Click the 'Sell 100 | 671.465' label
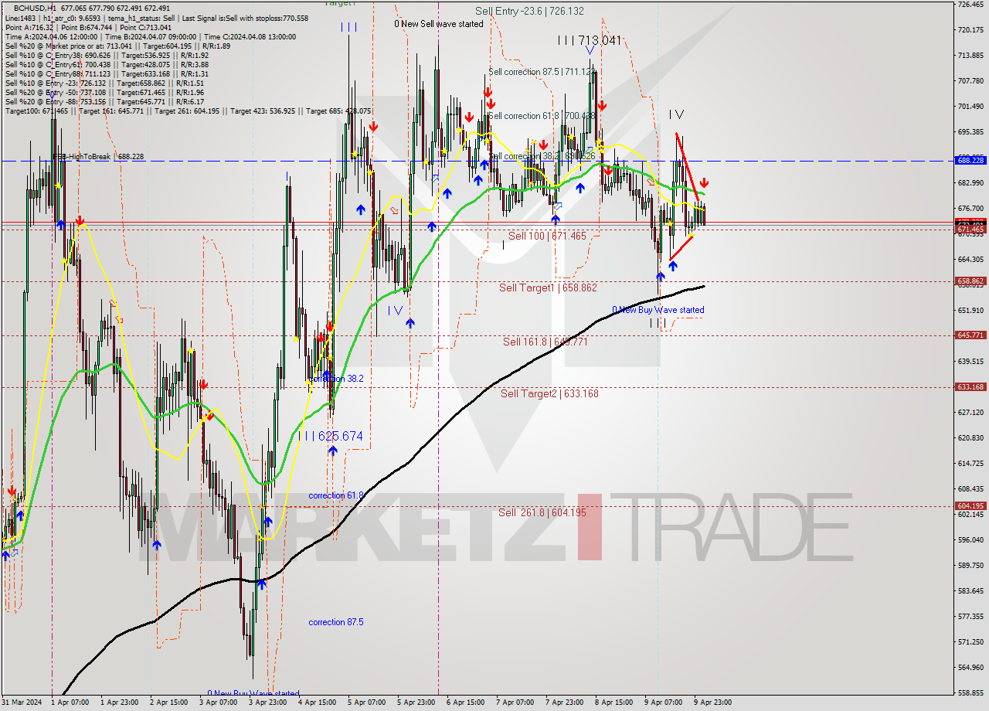989x711 pixels. pos(547,236)
